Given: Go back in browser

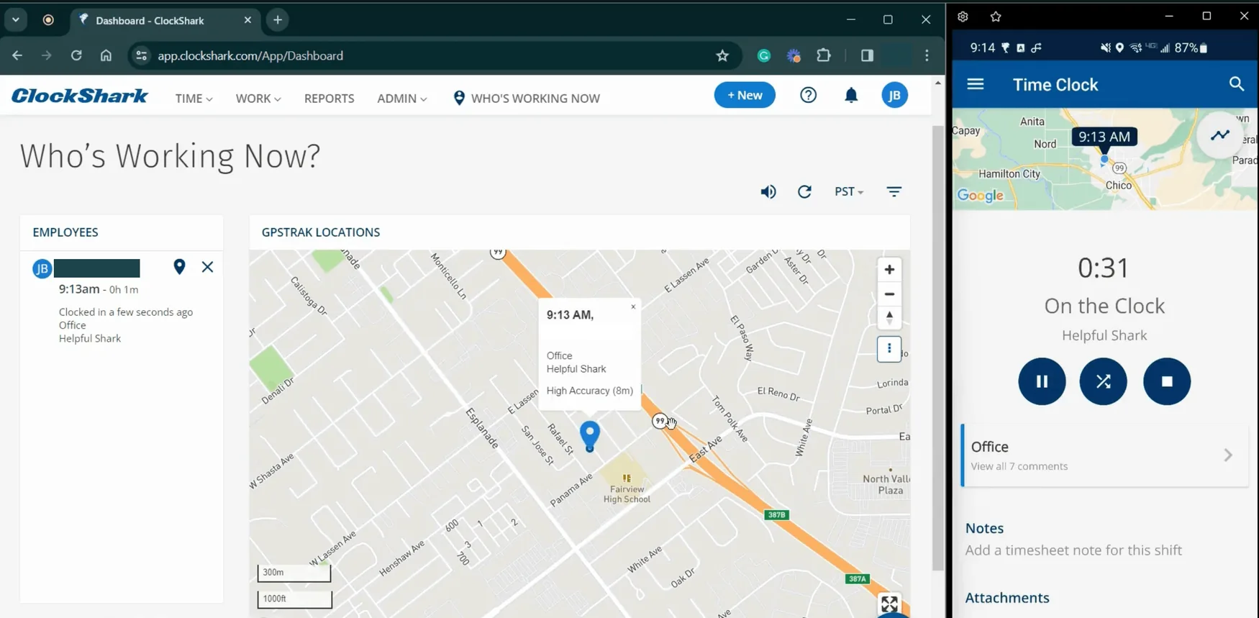Looking at the screenshot, I should (x=17, y=55).
